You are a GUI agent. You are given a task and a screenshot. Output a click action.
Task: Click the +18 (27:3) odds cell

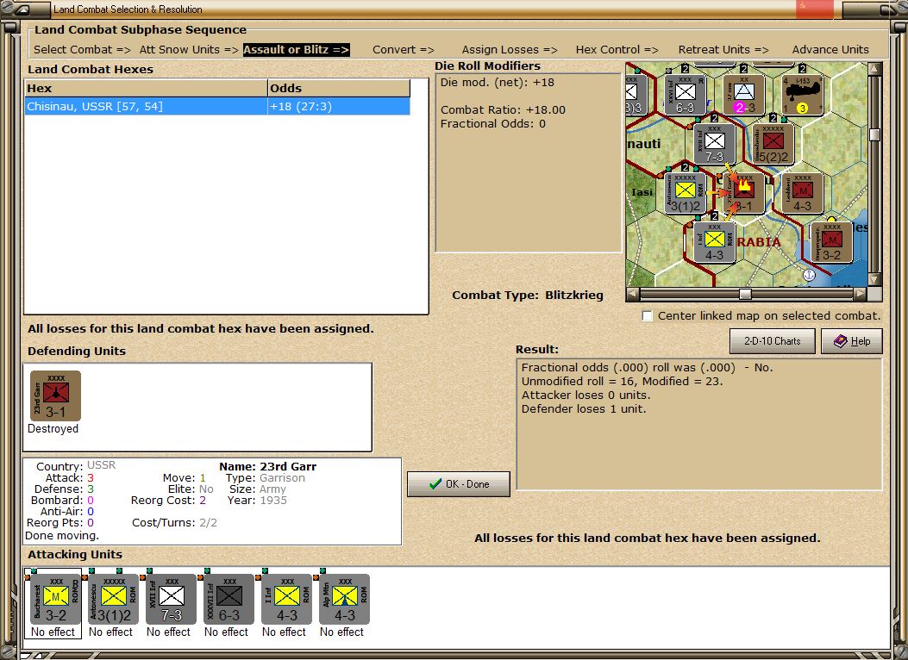[339, 107]
